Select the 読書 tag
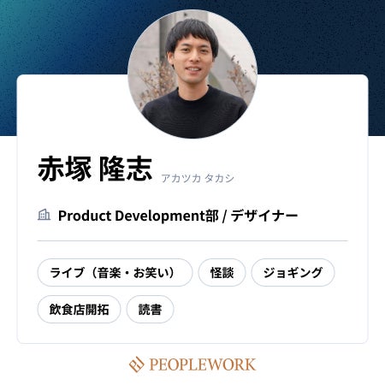 point(151,309)
